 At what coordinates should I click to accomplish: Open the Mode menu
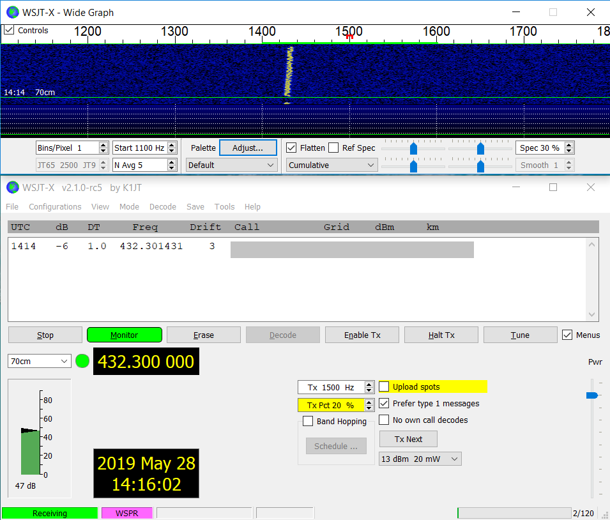(129, 207)
